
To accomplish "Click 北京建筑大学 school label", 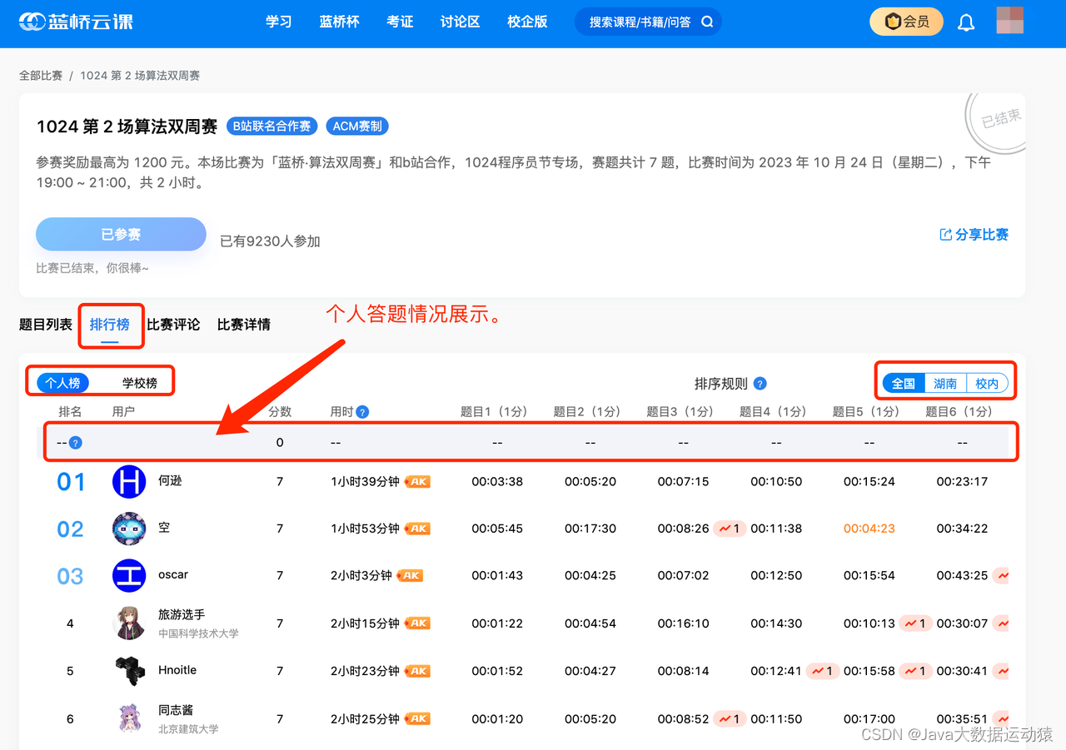I will click(188, 729).
